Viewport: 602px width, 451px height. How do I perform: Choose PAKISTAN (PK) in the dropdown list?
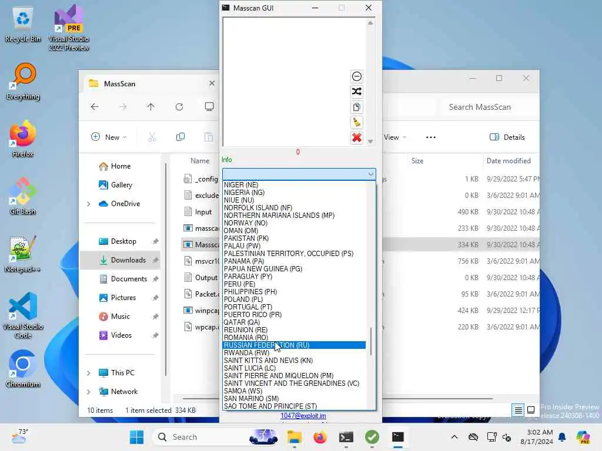pos(294,238)
